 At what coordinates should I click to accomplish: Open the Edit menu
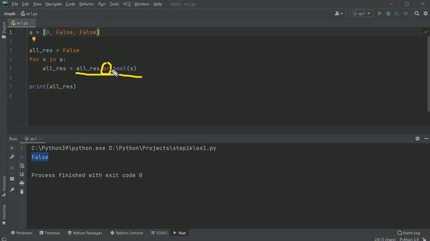(26, 4)
